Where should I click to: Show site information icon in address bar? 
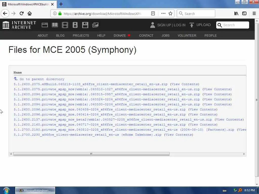pos(55,13)
